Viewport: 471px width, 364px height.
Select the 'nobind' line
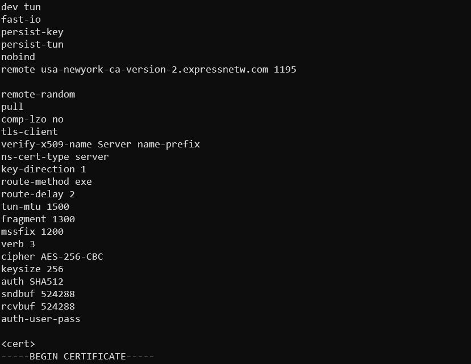click(18, 57)
